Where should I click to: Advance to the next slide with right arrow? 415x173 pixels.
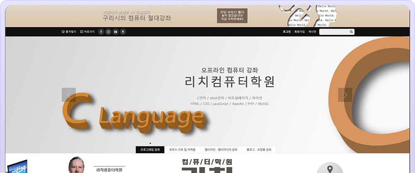(x=345, y=95)
